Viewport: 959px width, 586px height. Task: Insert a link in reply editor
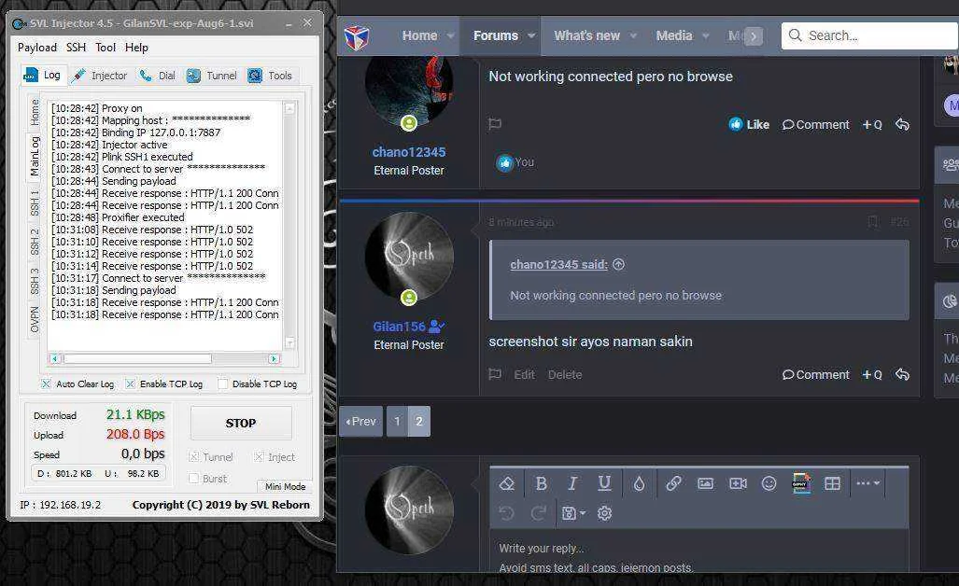(x=673, y=483)
